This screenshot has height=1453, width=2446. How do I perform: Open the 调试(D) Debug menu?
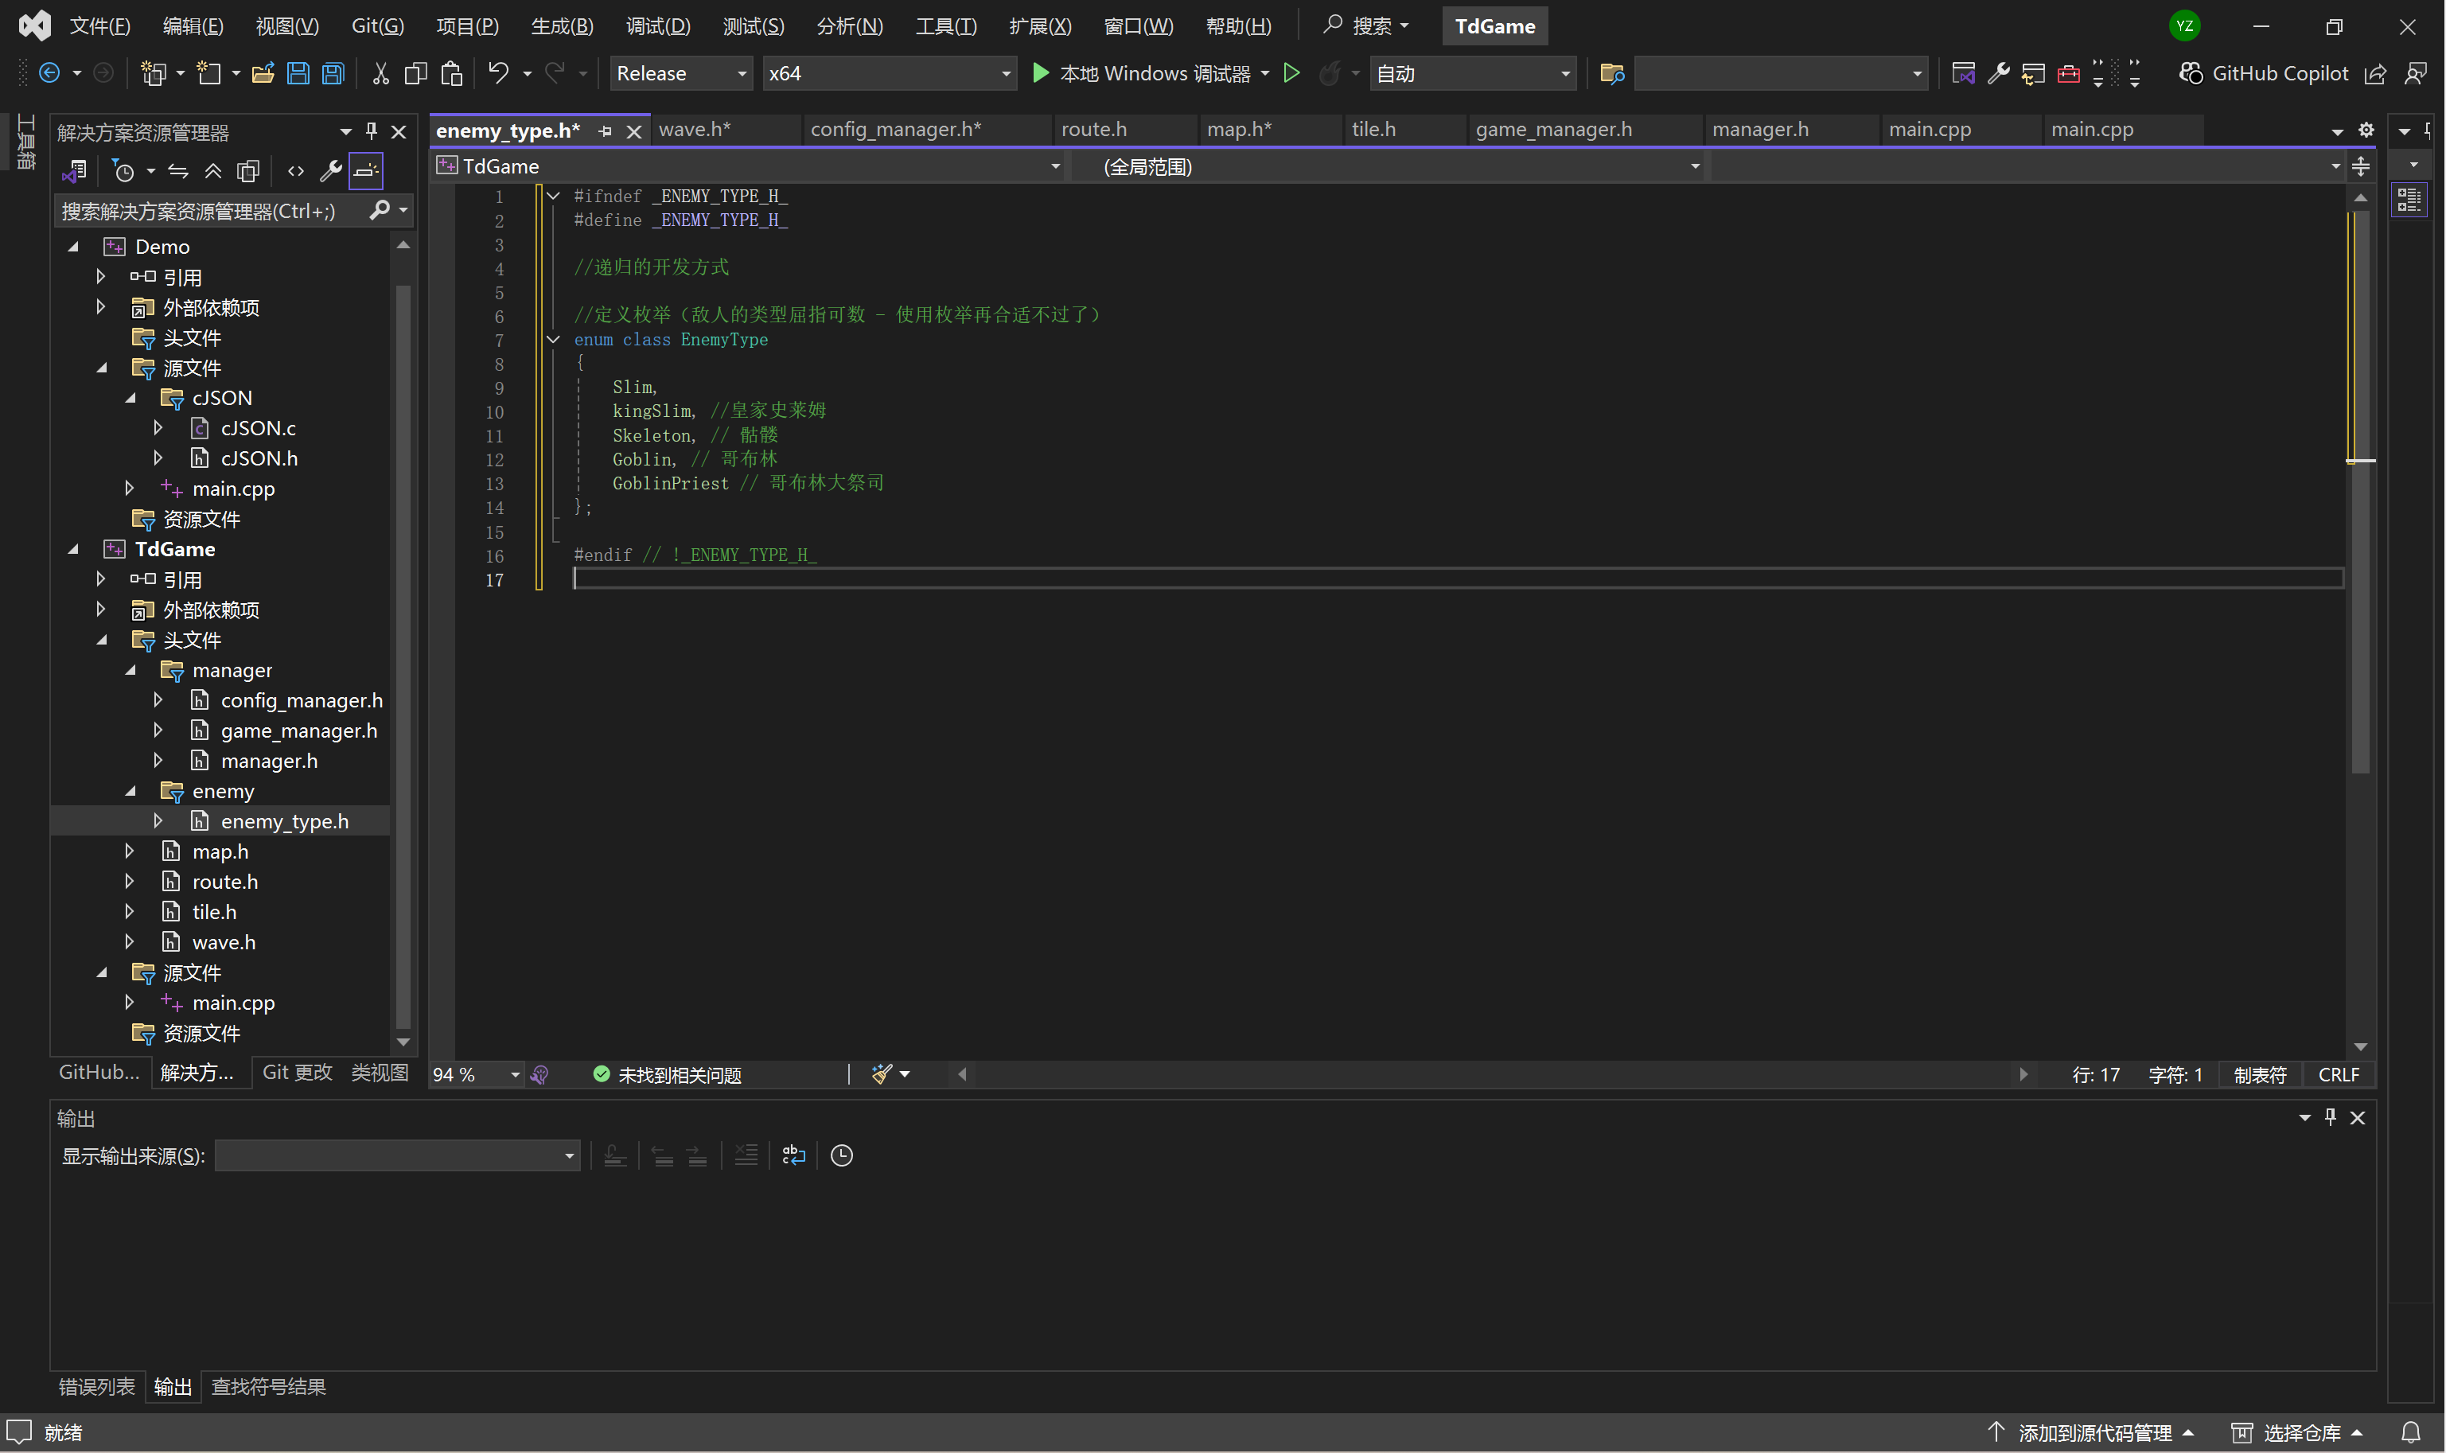tap(658, 26)
